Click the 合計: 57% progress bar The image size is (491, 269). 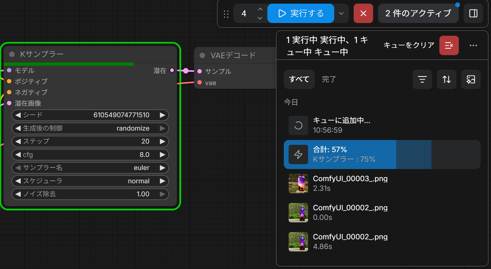[x=382, y=155]
